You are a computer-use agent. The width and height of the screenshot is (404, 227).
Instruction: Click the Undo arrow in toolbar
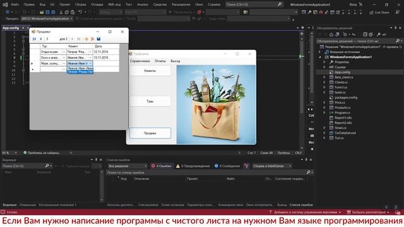tap(80, 12)
